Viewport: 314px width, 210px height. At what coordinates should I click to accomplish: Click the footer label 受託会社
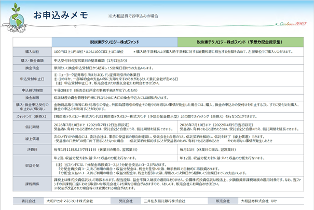coord(126,201)
